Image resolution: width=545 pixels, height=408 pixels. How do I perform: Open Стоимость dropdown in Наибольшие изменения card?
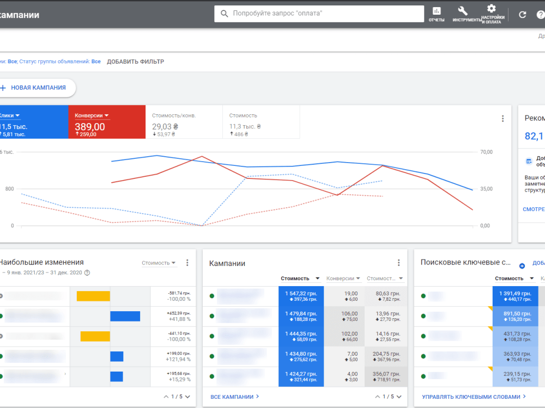[159, 263]
